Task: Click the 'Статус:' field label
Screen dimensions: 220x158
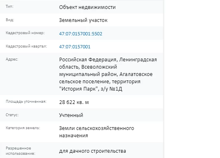Action: tap(12, 115)
